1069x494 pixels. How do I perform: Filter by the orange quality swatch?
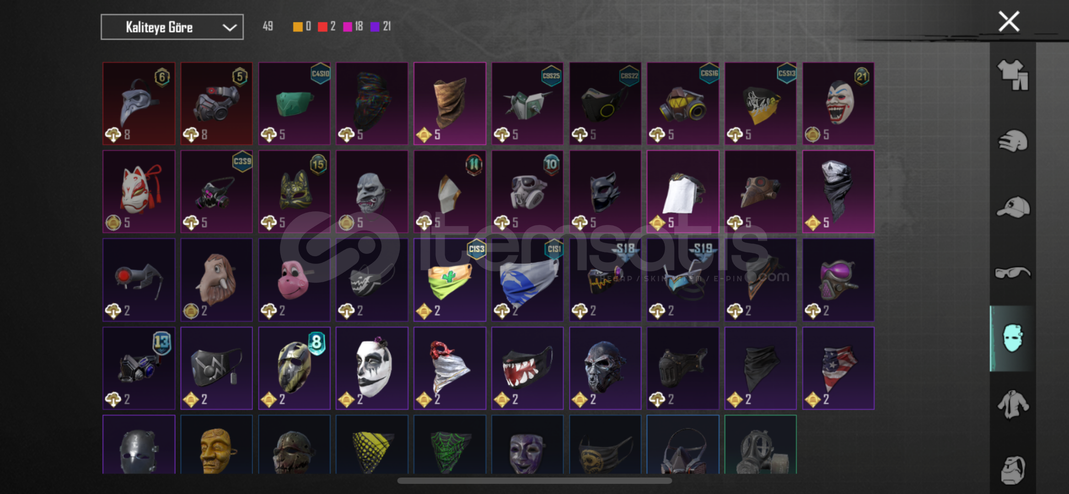(297, 27)
